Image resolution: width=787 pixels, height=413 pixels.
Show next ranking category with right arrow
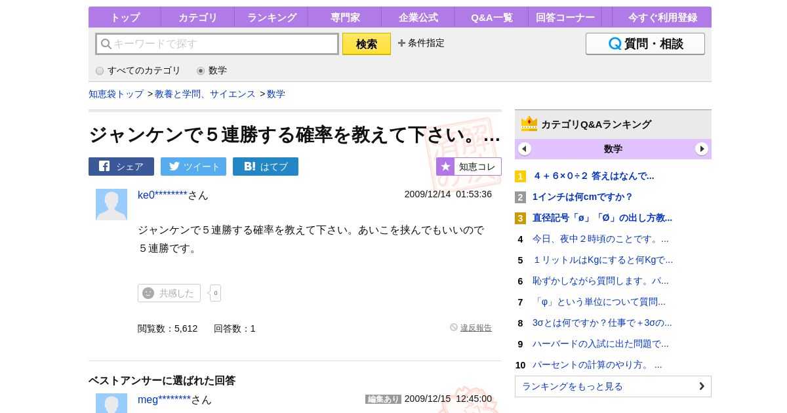pos(702,149)
